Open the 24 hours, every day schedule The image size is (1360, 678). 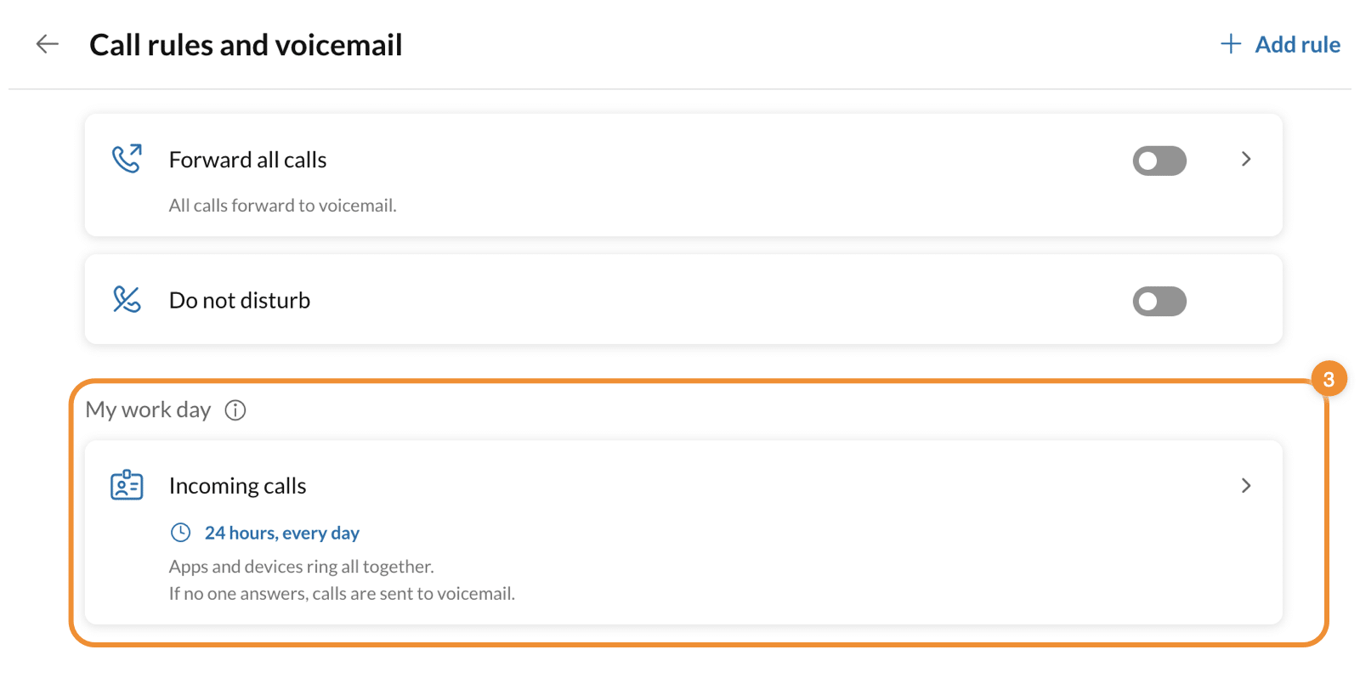click(x=281, y=533)
